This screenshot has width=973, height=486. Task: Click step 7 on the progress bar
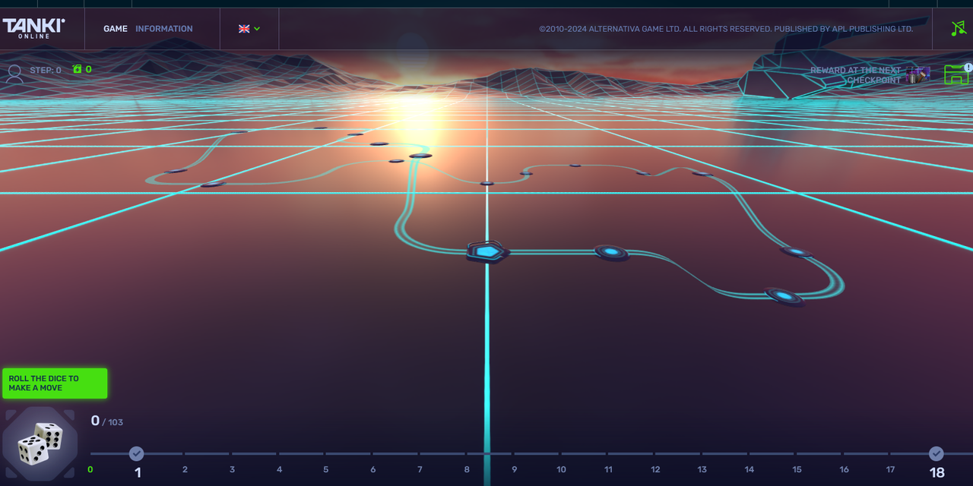click(x=420, y=469)
